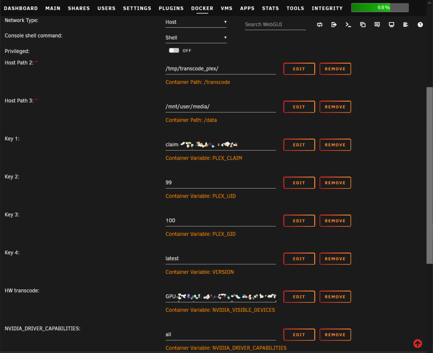Open the Users menu
Viewport: 433px width, 353px height.
tap(107, 8)
